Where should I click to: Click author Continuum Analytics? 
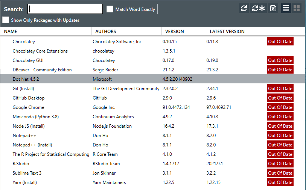click(x=113, y=117)
